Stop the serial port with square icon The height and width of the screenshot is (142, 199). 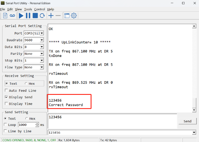click(35, 16)
